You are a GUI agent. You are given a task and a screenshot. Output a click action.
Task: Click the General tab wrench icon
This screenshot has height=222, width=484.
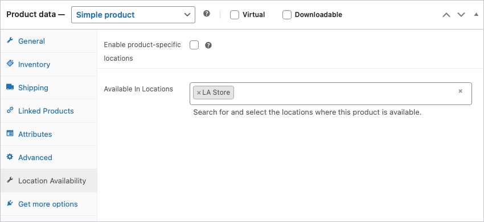click(x=10, y=40)
